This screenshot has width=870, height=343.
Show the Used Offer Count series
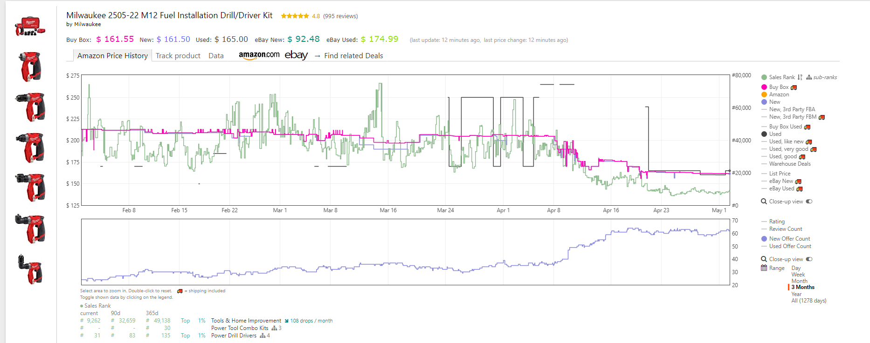tap(790, 246)
